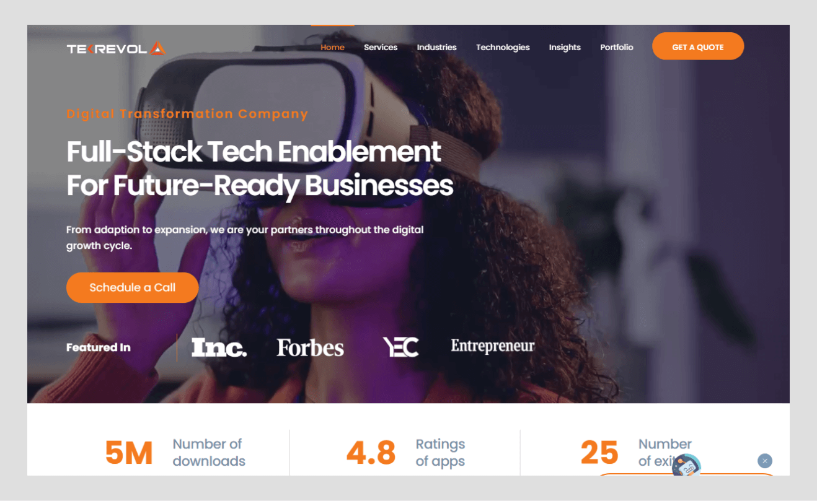Viewport: 817px width, 501px height.
Task: Open the Industries menu
Action: coord(436,47)
